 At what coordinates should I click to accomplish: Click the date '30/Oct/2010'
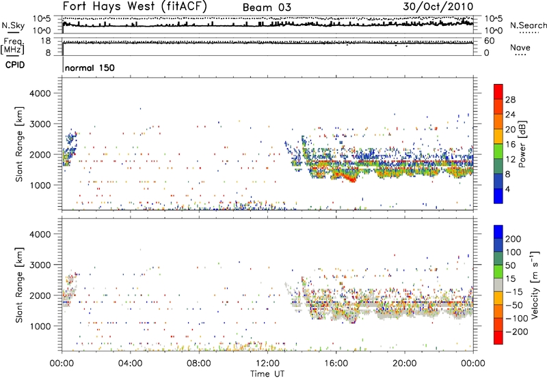[438, 7]
